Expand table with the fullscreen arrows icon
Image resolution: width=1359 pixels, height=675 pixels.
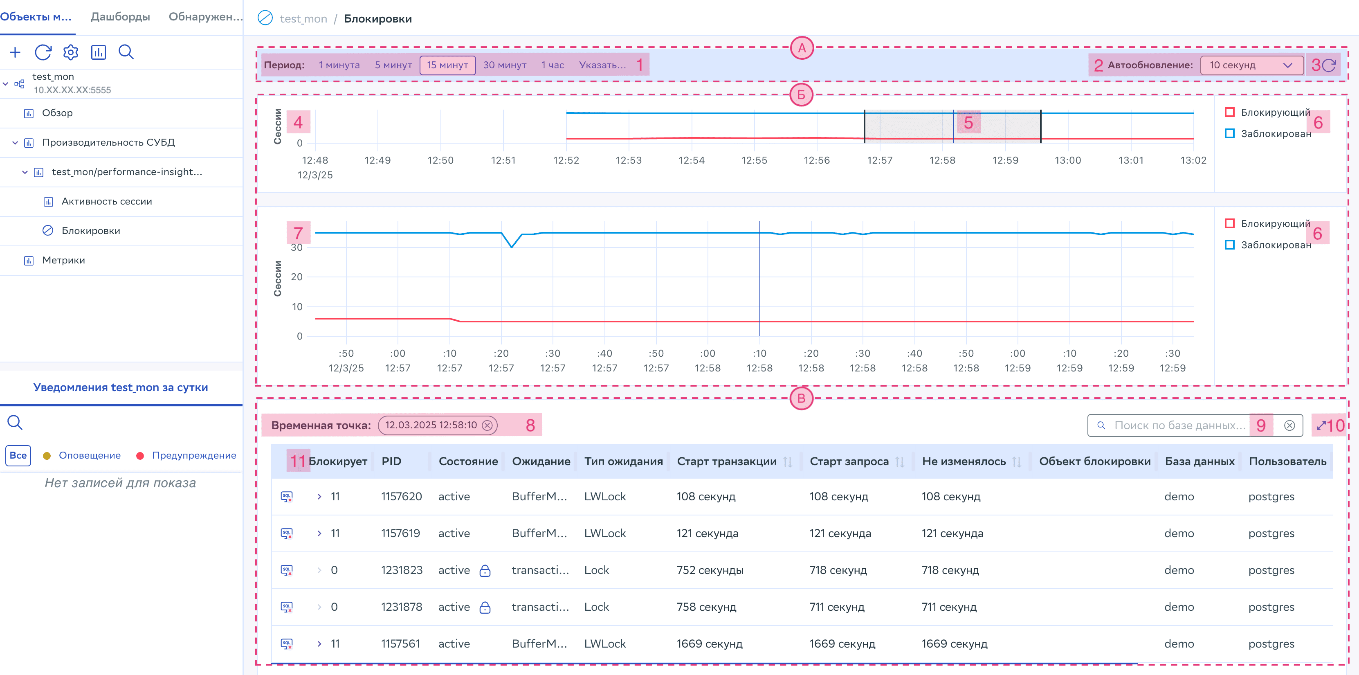[x=1321, y=425]
